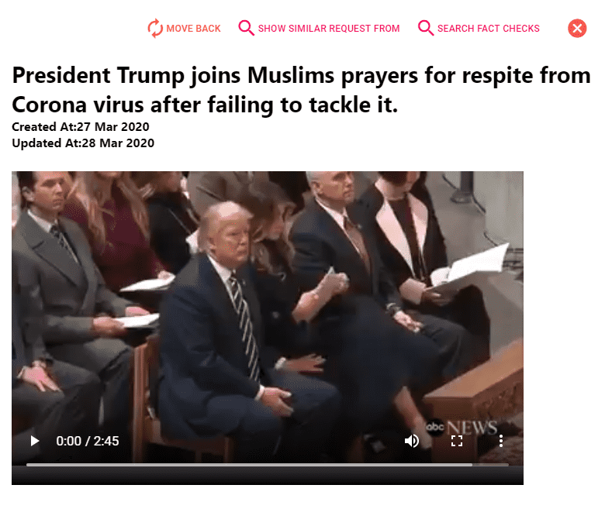Play the video

(x=34, y=441)
